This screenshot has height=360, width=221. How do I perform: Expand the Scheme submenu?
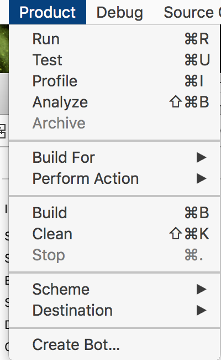(114, 289)
